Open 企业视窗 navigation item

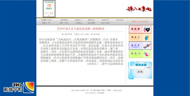point(91,20)
